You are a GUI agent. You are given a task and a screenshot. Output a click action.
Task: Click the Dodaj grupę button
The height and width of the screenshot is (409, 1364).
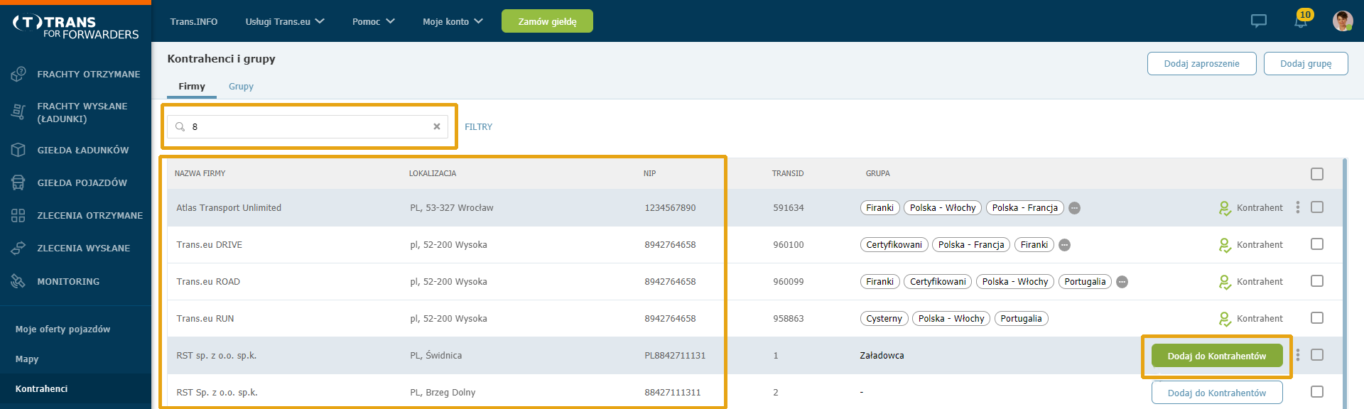[x=1306, y=63]
